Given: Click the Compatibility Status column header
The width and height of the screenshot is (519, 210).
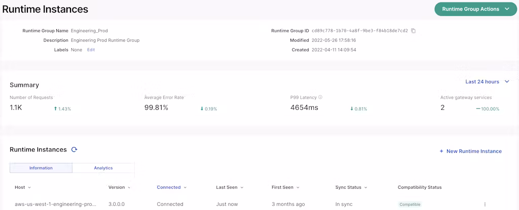Looking at the screenshot, I should tap(419, 187).
